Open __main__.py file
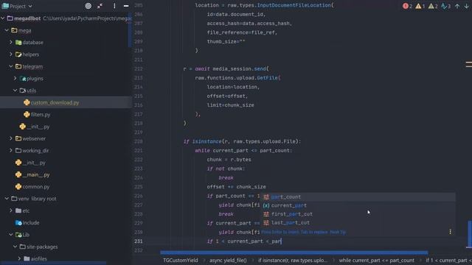 coord(36,174)
